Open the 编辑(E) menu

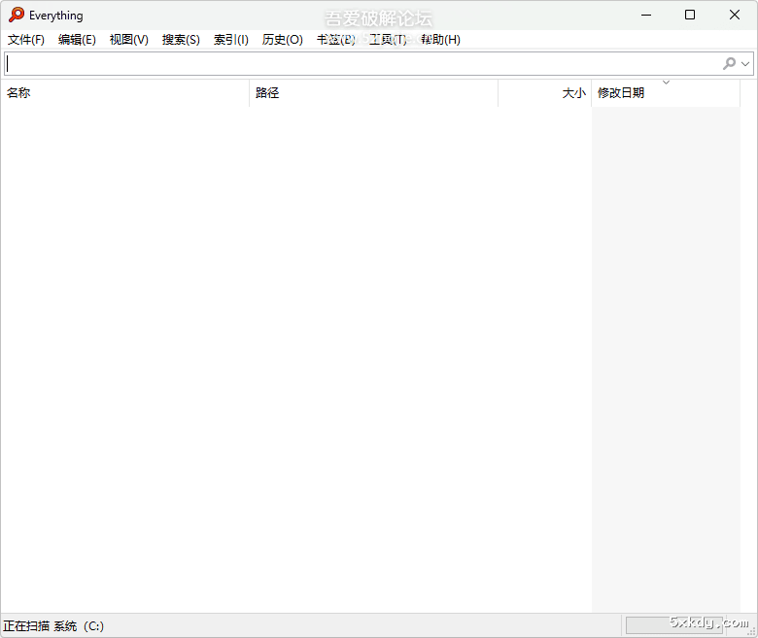coord(77,40)
